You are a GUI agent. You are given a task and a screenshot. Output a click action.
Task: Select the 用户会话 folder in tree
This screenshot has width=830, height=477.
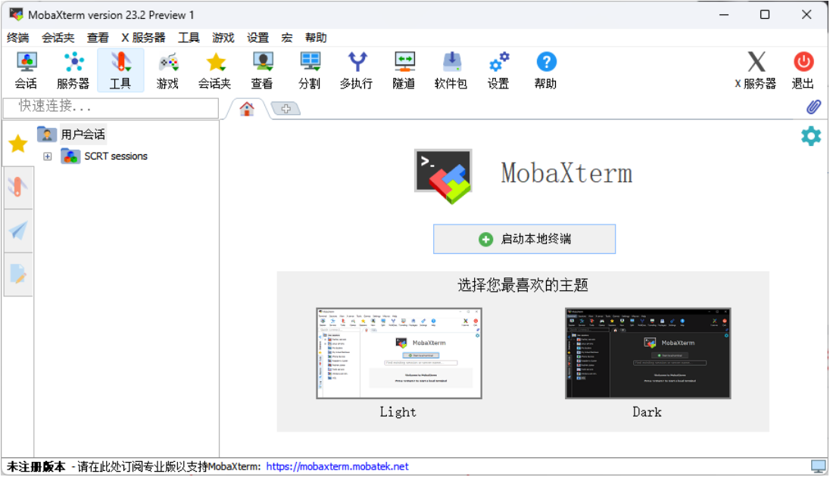[x=71, y=134]
